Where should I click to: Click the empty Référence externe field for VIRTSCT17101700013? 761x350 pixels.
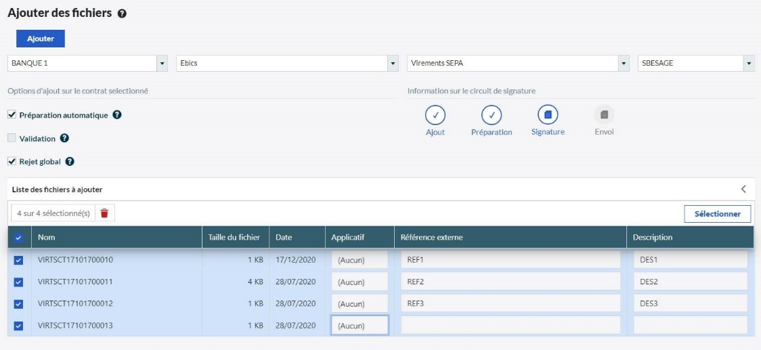[x=510, y=326]
